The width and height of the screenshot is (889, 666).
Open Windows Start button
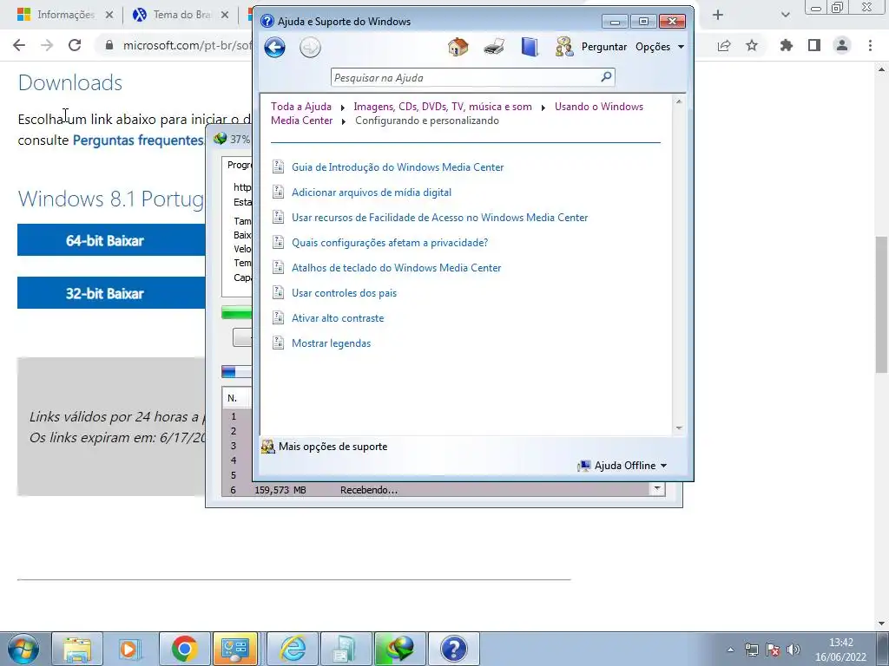tap(23, 649)
